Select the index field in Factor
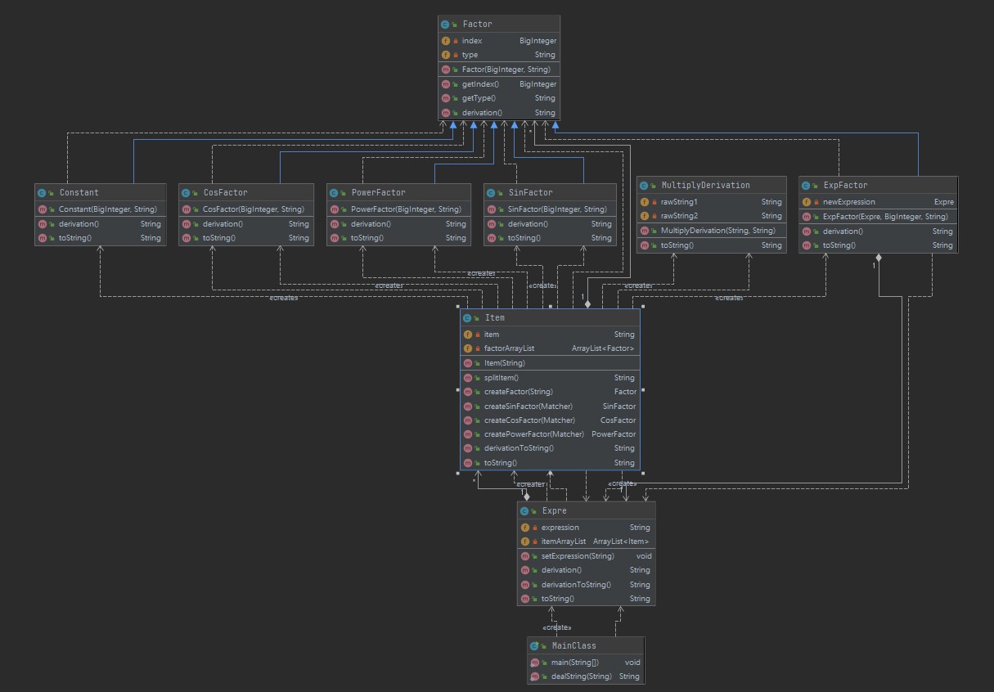The width and height of the screenshot is (994, 692). pos(499,41)
